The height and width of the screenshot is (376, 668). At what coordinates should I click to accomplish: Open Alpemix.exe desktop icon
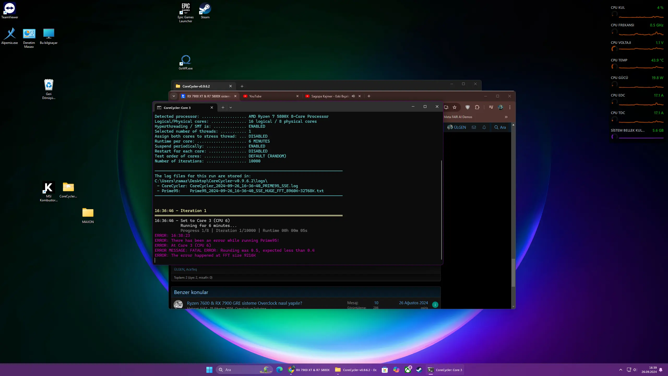[x=10, y=36]
